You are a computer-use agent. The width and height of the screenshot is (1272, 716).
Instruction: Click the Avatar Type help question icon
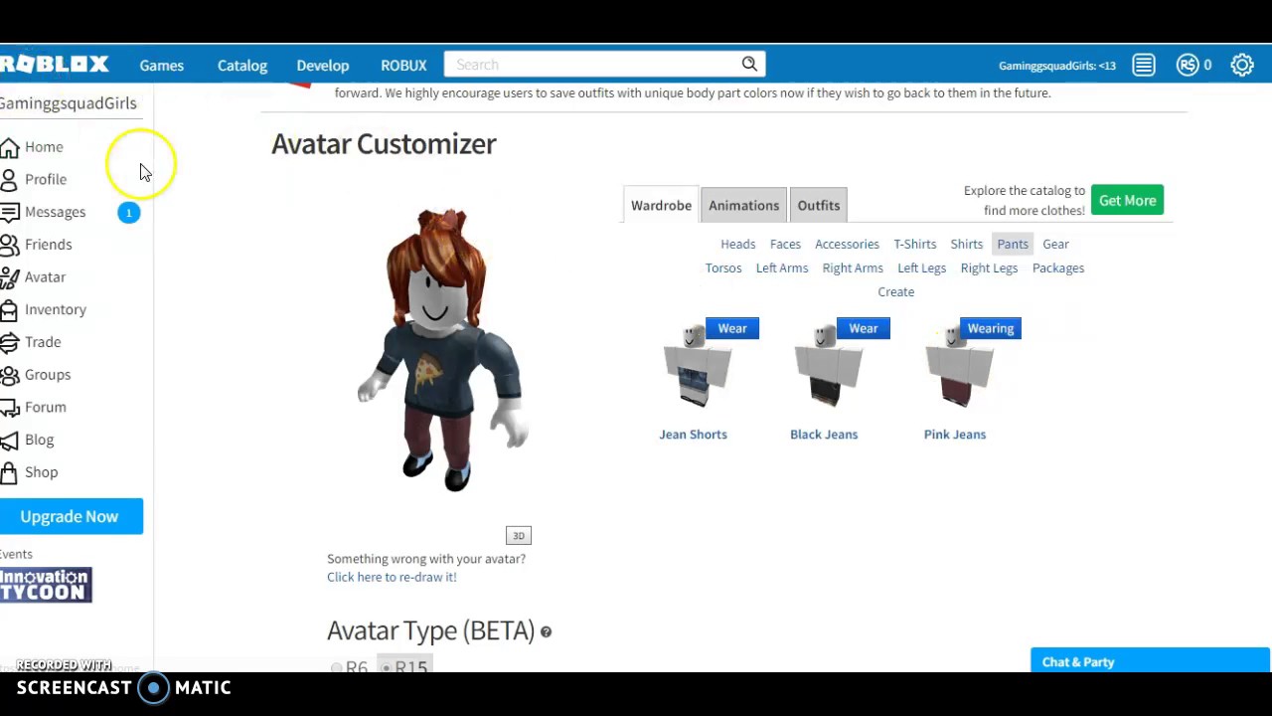pyautogui.click(x=546, y=631)
